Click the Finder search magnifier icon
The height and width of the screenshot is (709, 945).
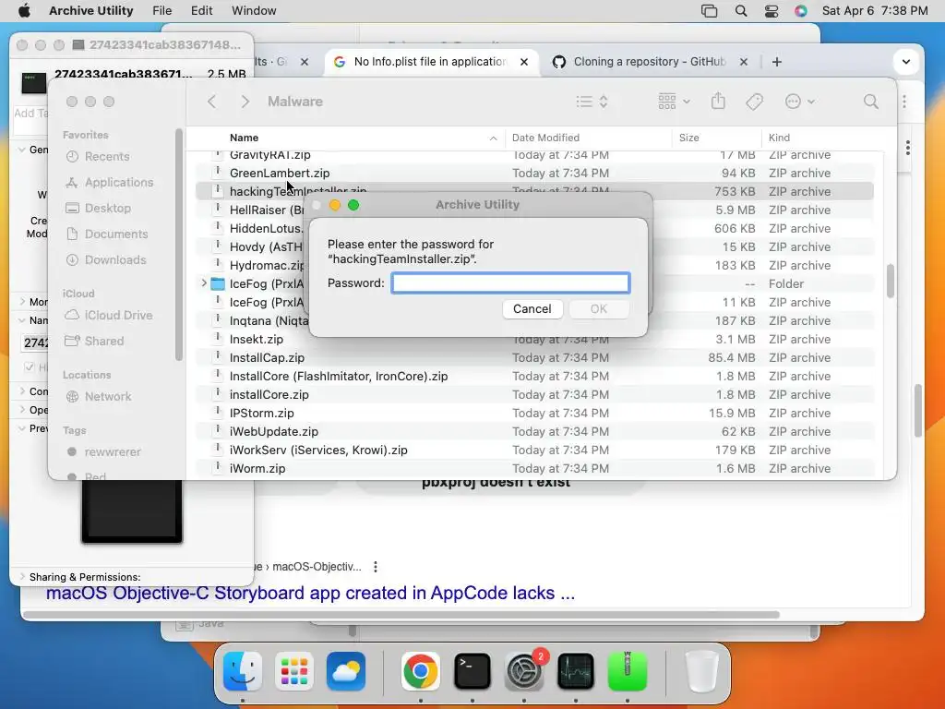coord(871,102)
